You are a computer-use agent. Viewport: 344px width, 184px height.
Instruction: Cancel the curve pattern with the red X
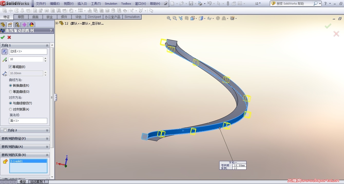(9, 37)
